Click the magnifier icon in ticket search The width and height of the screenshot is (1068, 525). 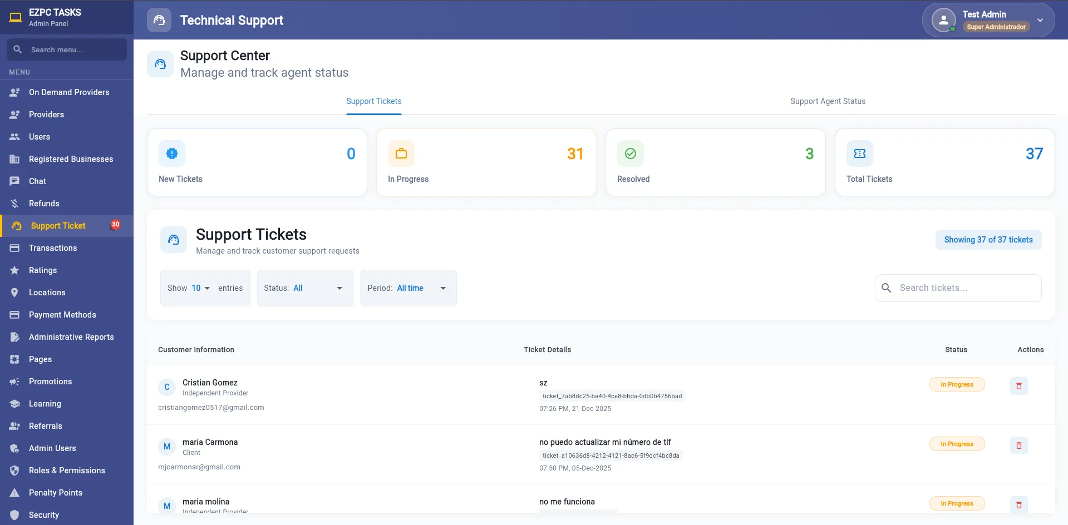point(887,288)
